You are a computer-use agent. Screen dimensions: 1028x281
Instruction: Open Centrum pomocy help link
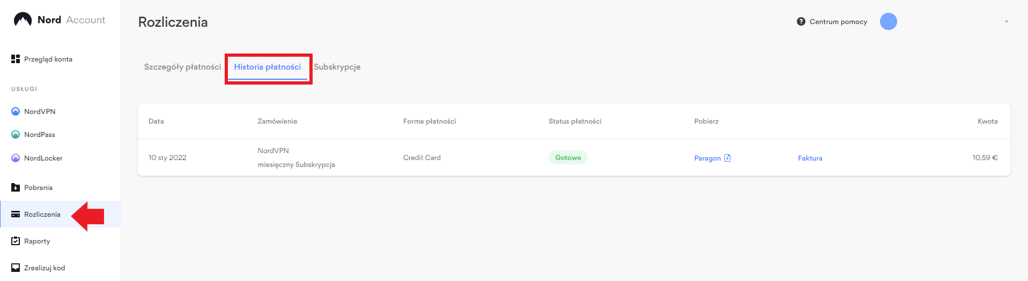pos(838,21)
